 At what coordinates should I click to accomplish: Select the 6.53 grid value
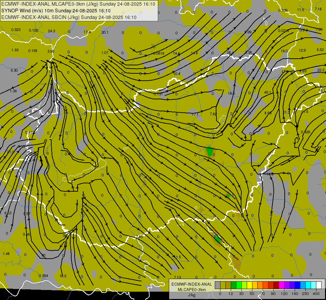(x=8, y=213)
